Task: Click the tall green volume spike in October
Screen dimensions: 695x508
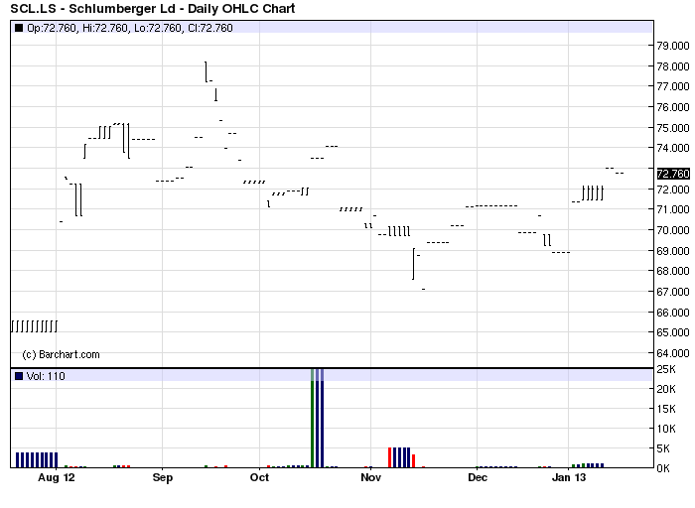Action: click(312, 418)
